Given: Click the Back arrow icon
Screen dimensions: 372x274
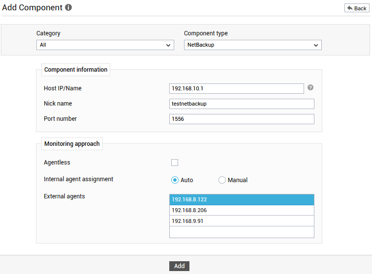Looking at the screenshot, I should coord(350,8).
